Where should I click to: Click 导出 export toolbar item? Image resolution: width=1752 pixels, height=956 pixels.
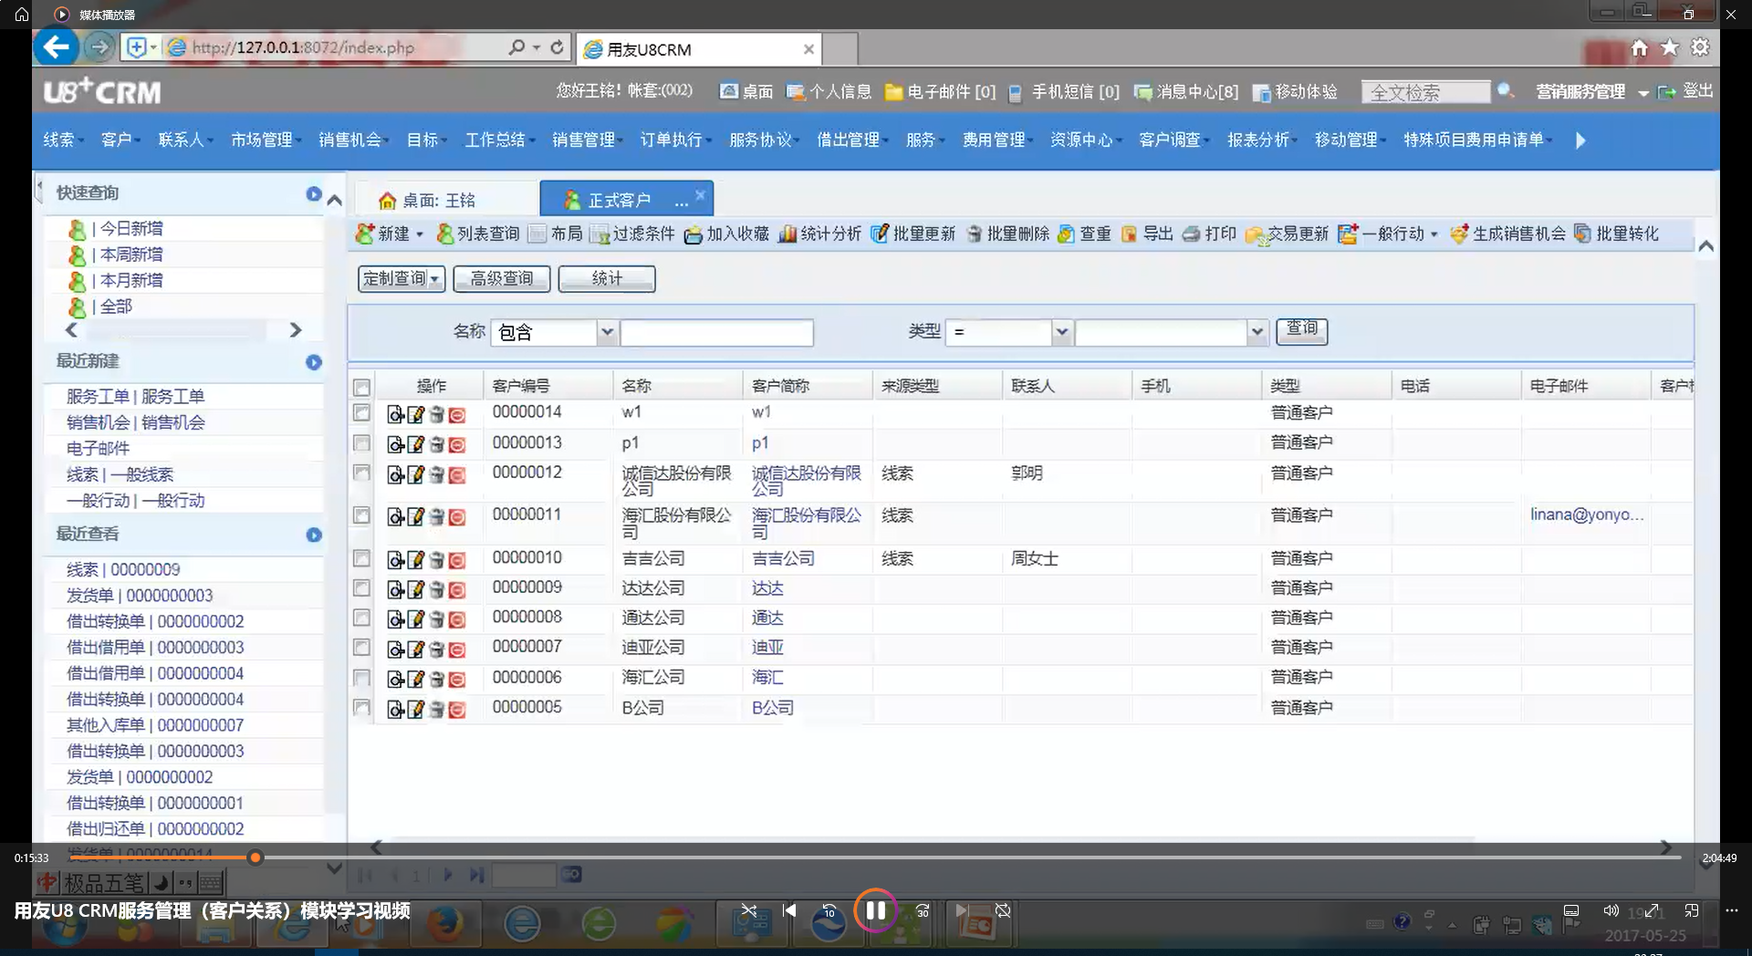[1147, 234]
